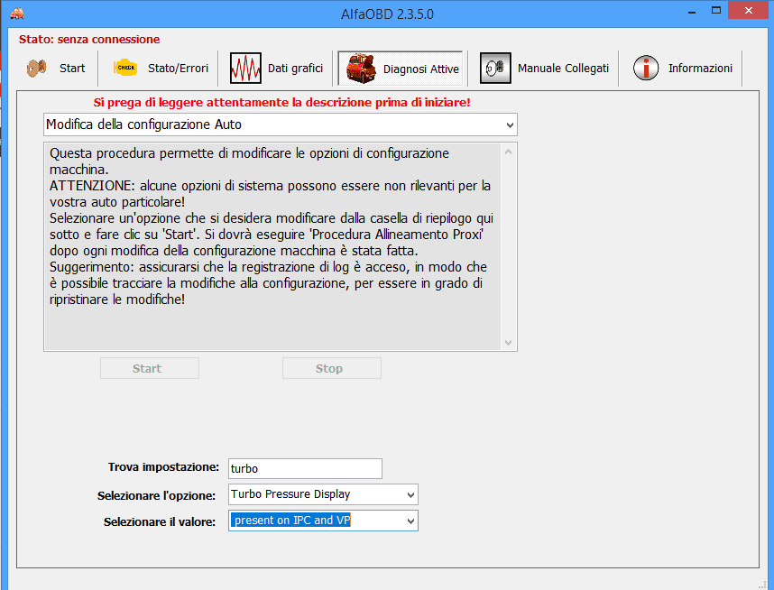
Task: Click the red Informazioni info icon
Action: pyautogui.click(x=646, y=69)
